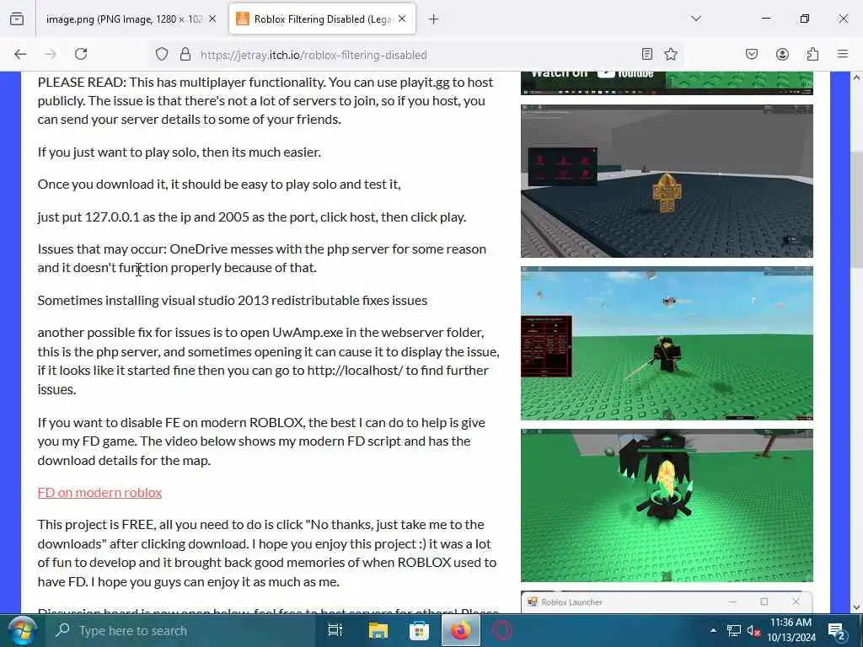Open Firefox account menu
863x647 pixels.
click(x=782, y=54)
